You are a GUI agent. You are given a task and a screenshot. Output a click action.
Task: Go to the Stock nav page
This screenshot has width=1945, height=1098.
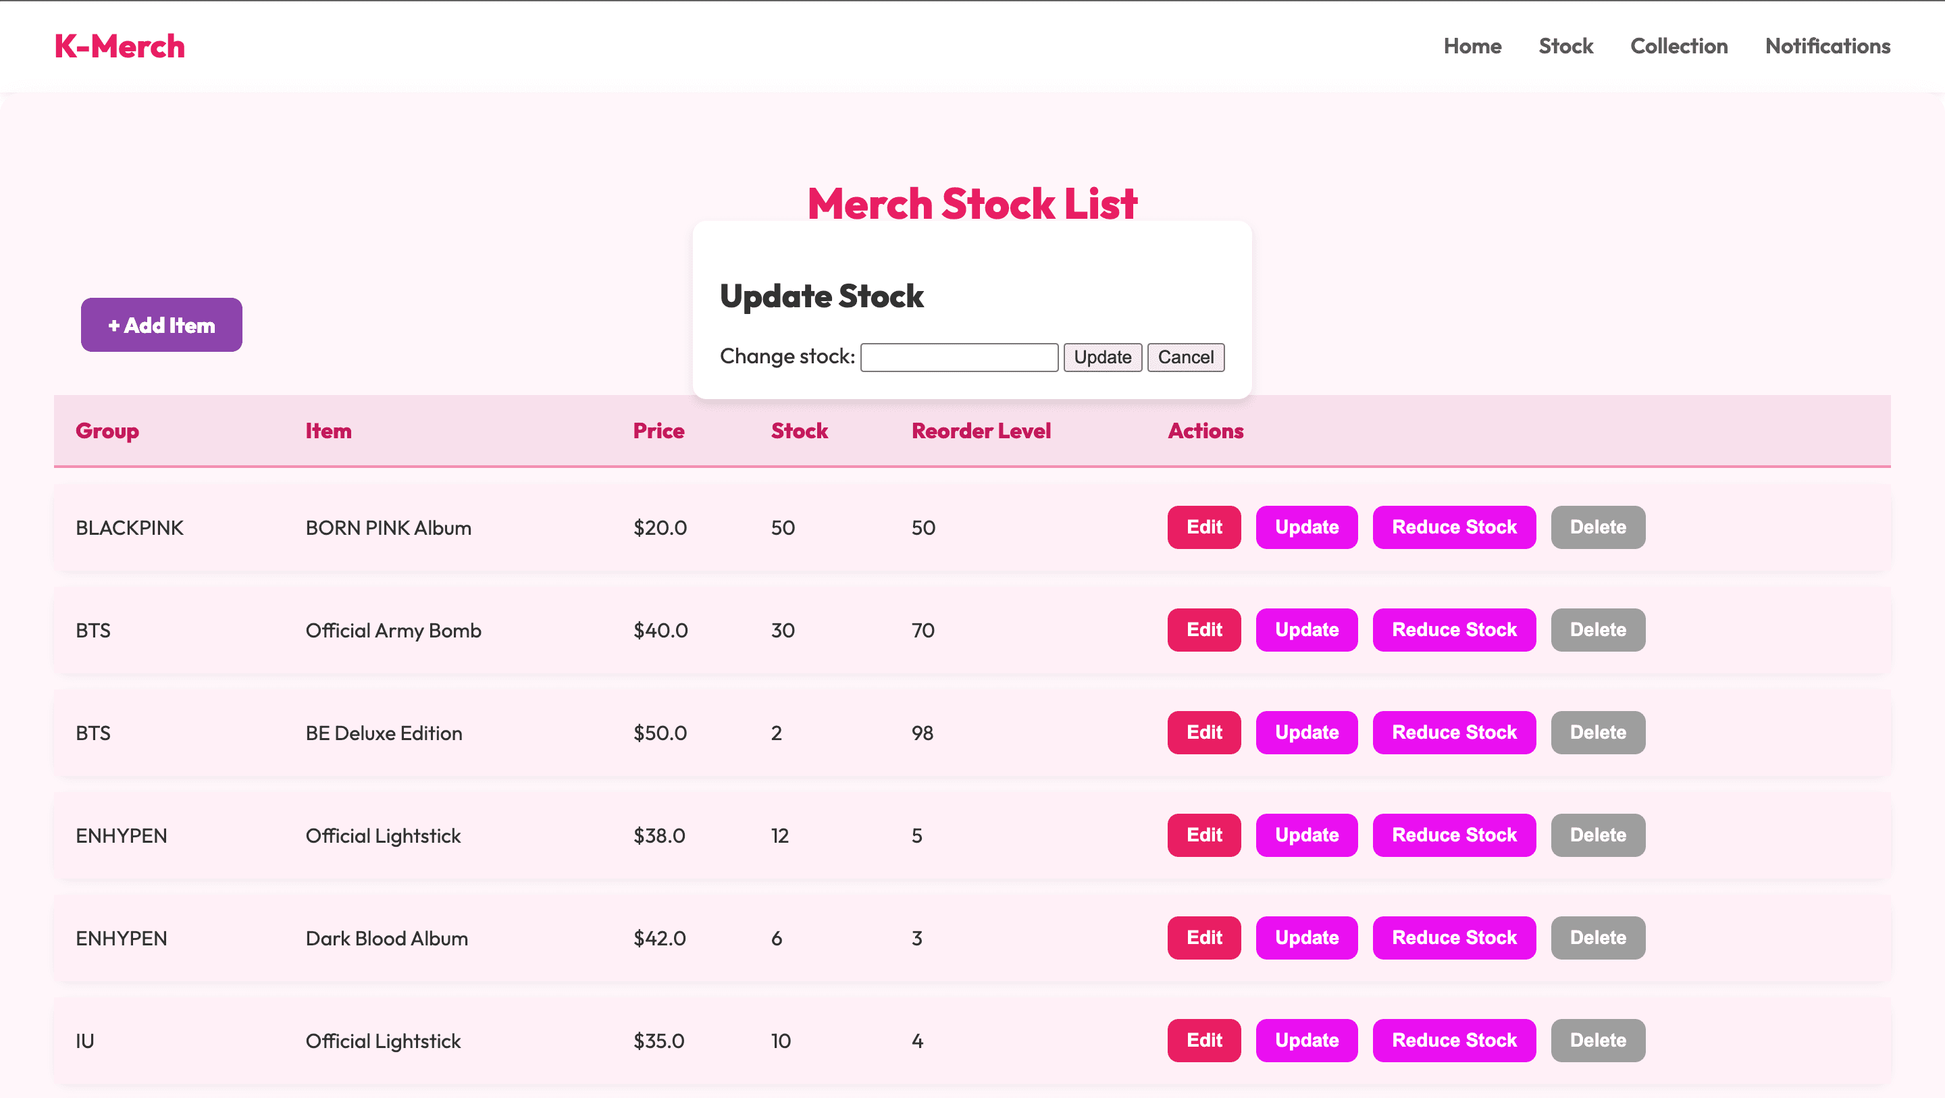click(1565, 46)
